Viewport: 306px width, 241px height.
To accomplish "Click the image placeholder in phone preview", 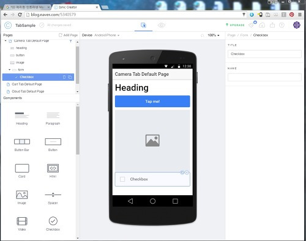I will coord(152,141).
